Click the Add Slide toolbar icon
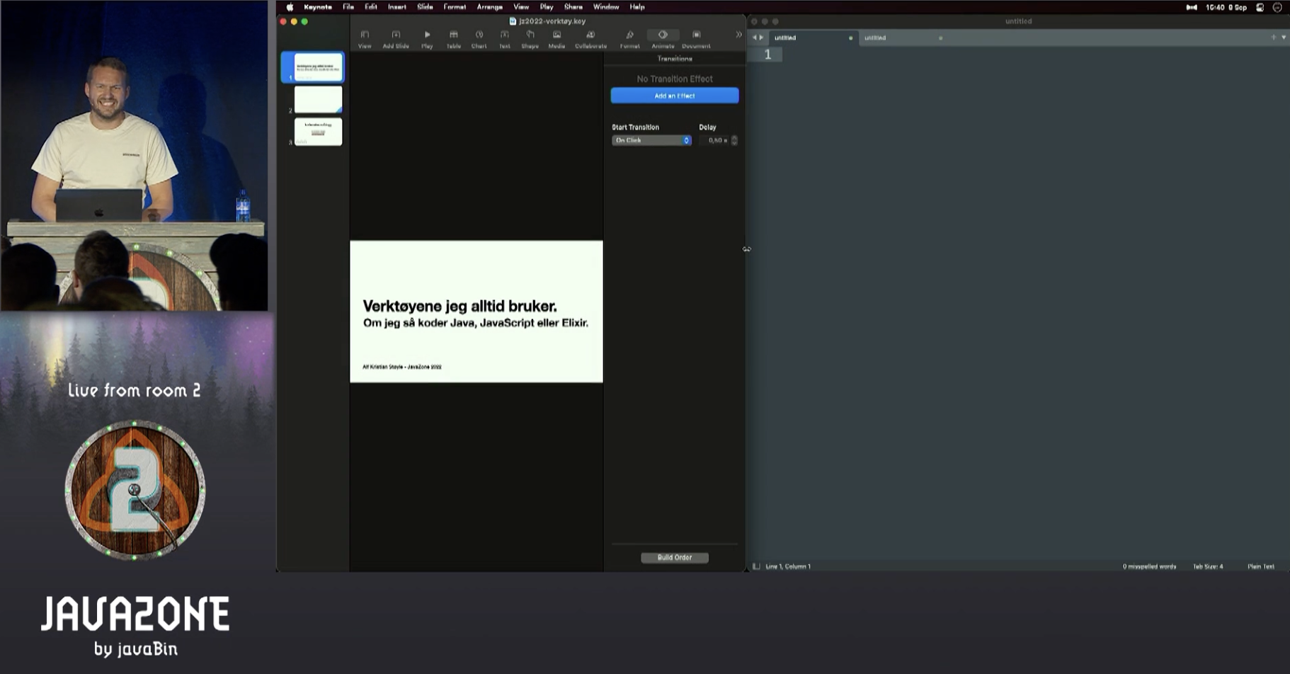This screenshot has height=674, width=1290. 396,35
